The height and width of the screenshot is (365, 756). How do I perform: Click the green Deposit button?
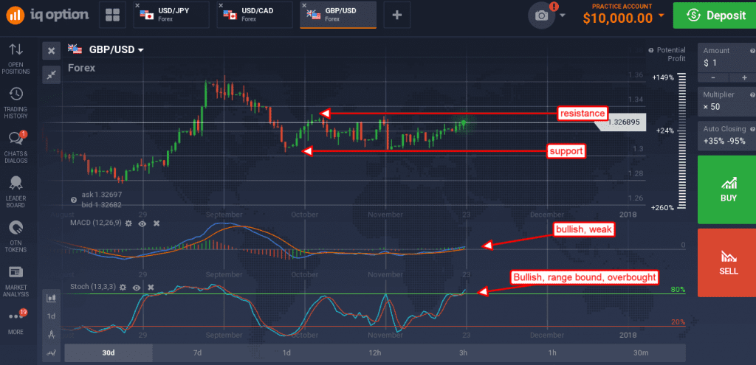715,15
